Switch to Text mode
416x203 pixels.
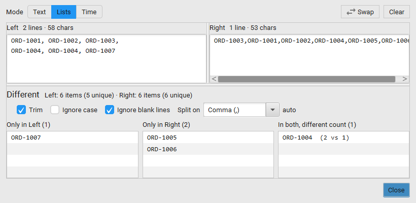[40, 12]
